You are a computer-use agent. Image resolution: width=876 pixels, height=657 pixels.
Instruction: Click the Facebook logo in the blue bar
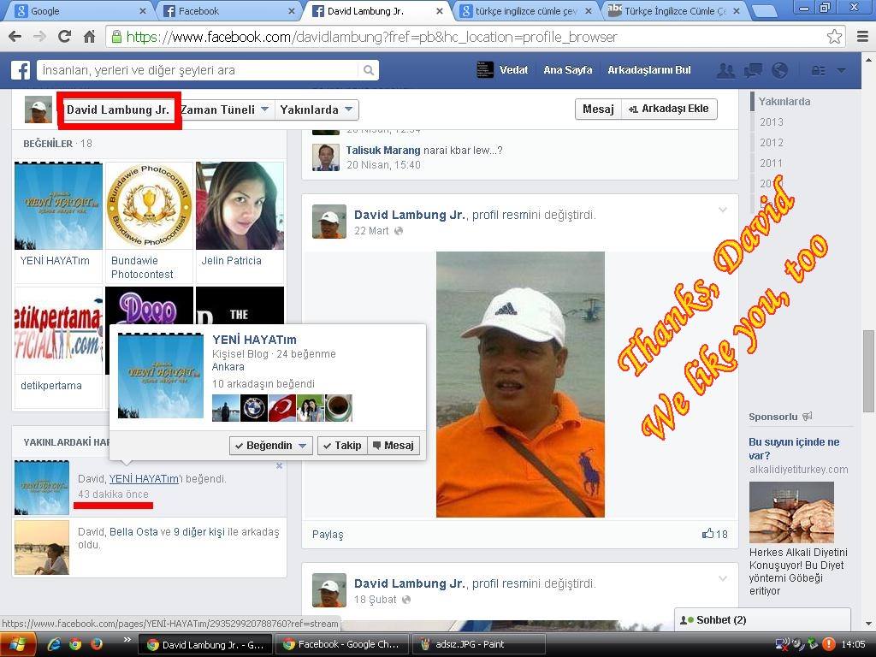[x=21, y=70]
